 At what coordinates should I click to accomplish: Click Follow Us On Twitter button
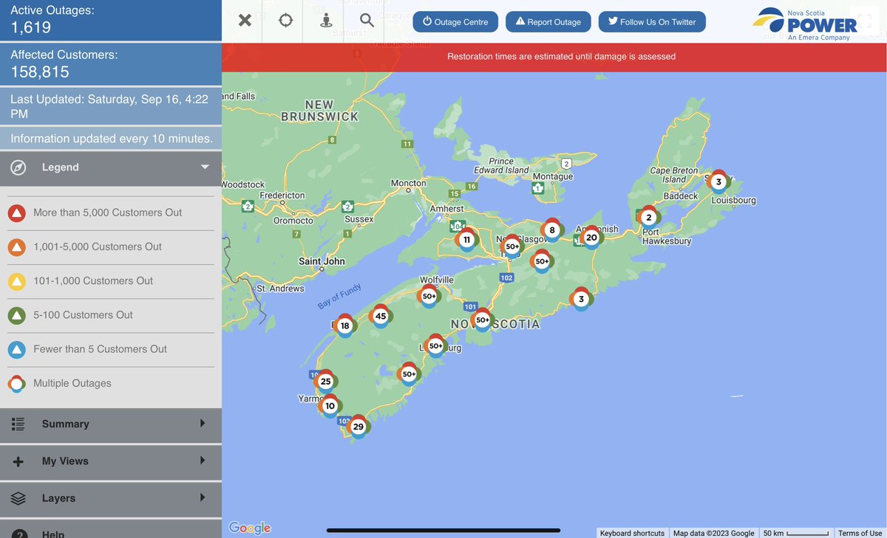click(652, 22)
